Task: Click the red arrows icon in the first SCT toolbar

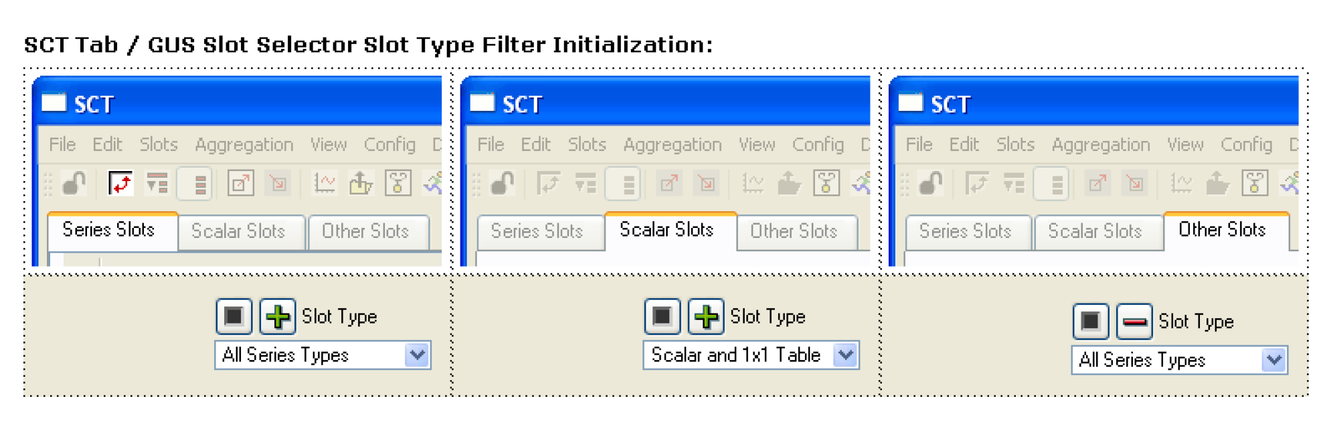Action: [x=121, y=183]
